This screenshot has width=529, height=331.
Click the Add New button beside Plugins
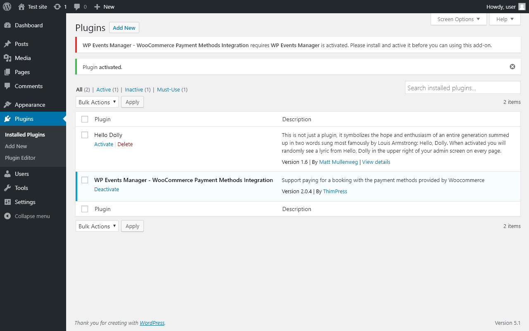click(x=124, y=28)
